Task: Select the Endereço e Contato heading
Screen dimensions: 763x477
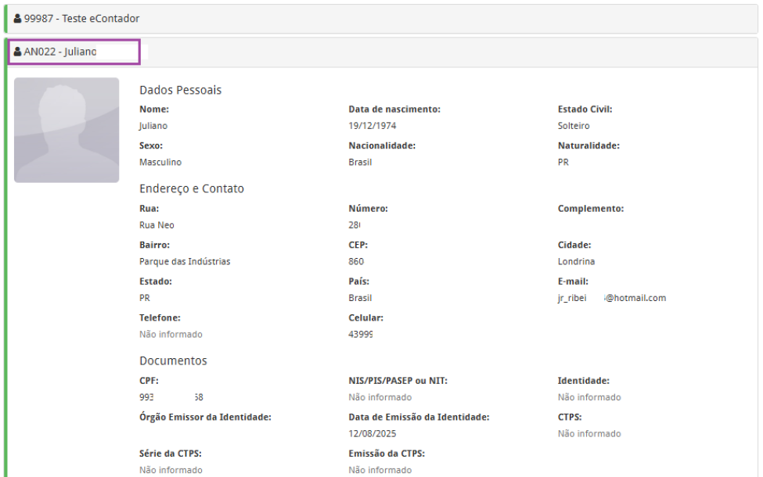Action: point(192,188)
